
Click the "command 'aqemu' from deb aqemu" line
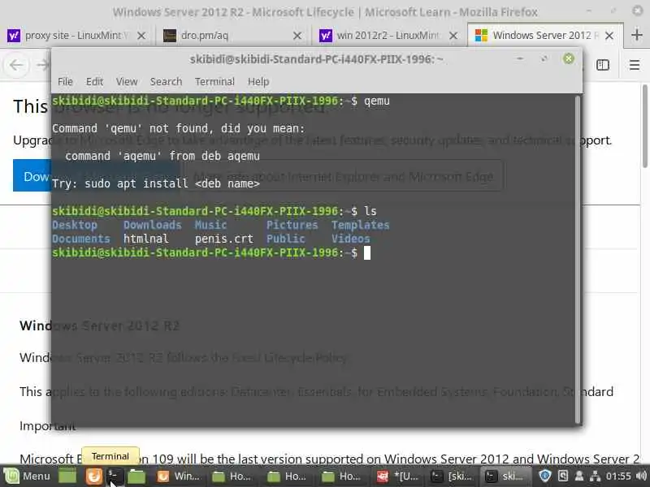coord(162,156)
